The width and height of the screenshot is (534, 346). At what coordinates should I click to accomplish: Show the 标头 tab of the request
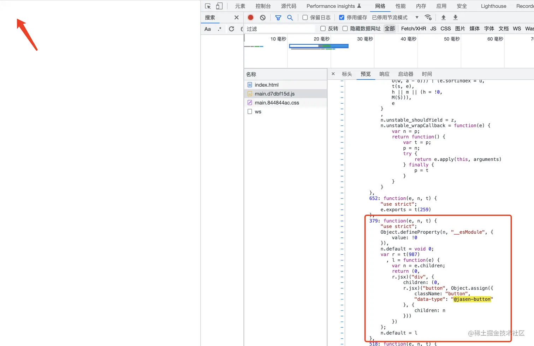[x=347, y=74]
